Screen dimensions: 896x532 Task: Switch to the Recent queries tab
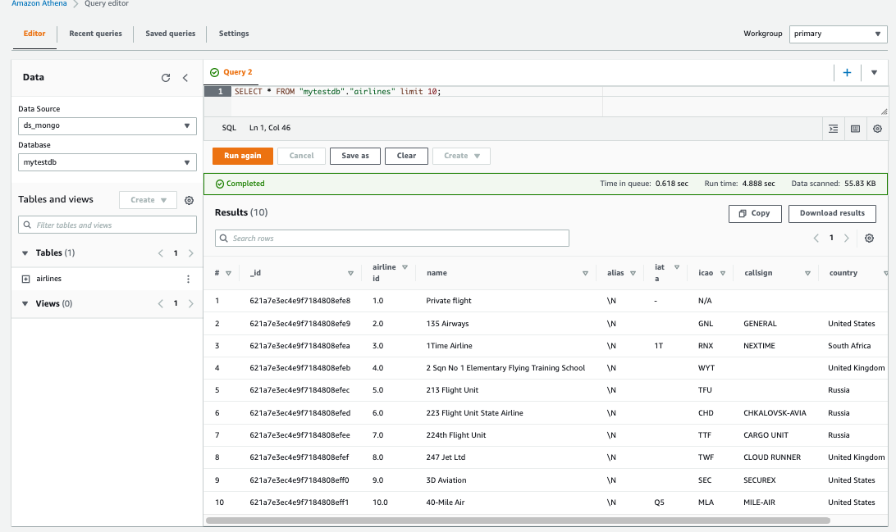pos(95,34)
